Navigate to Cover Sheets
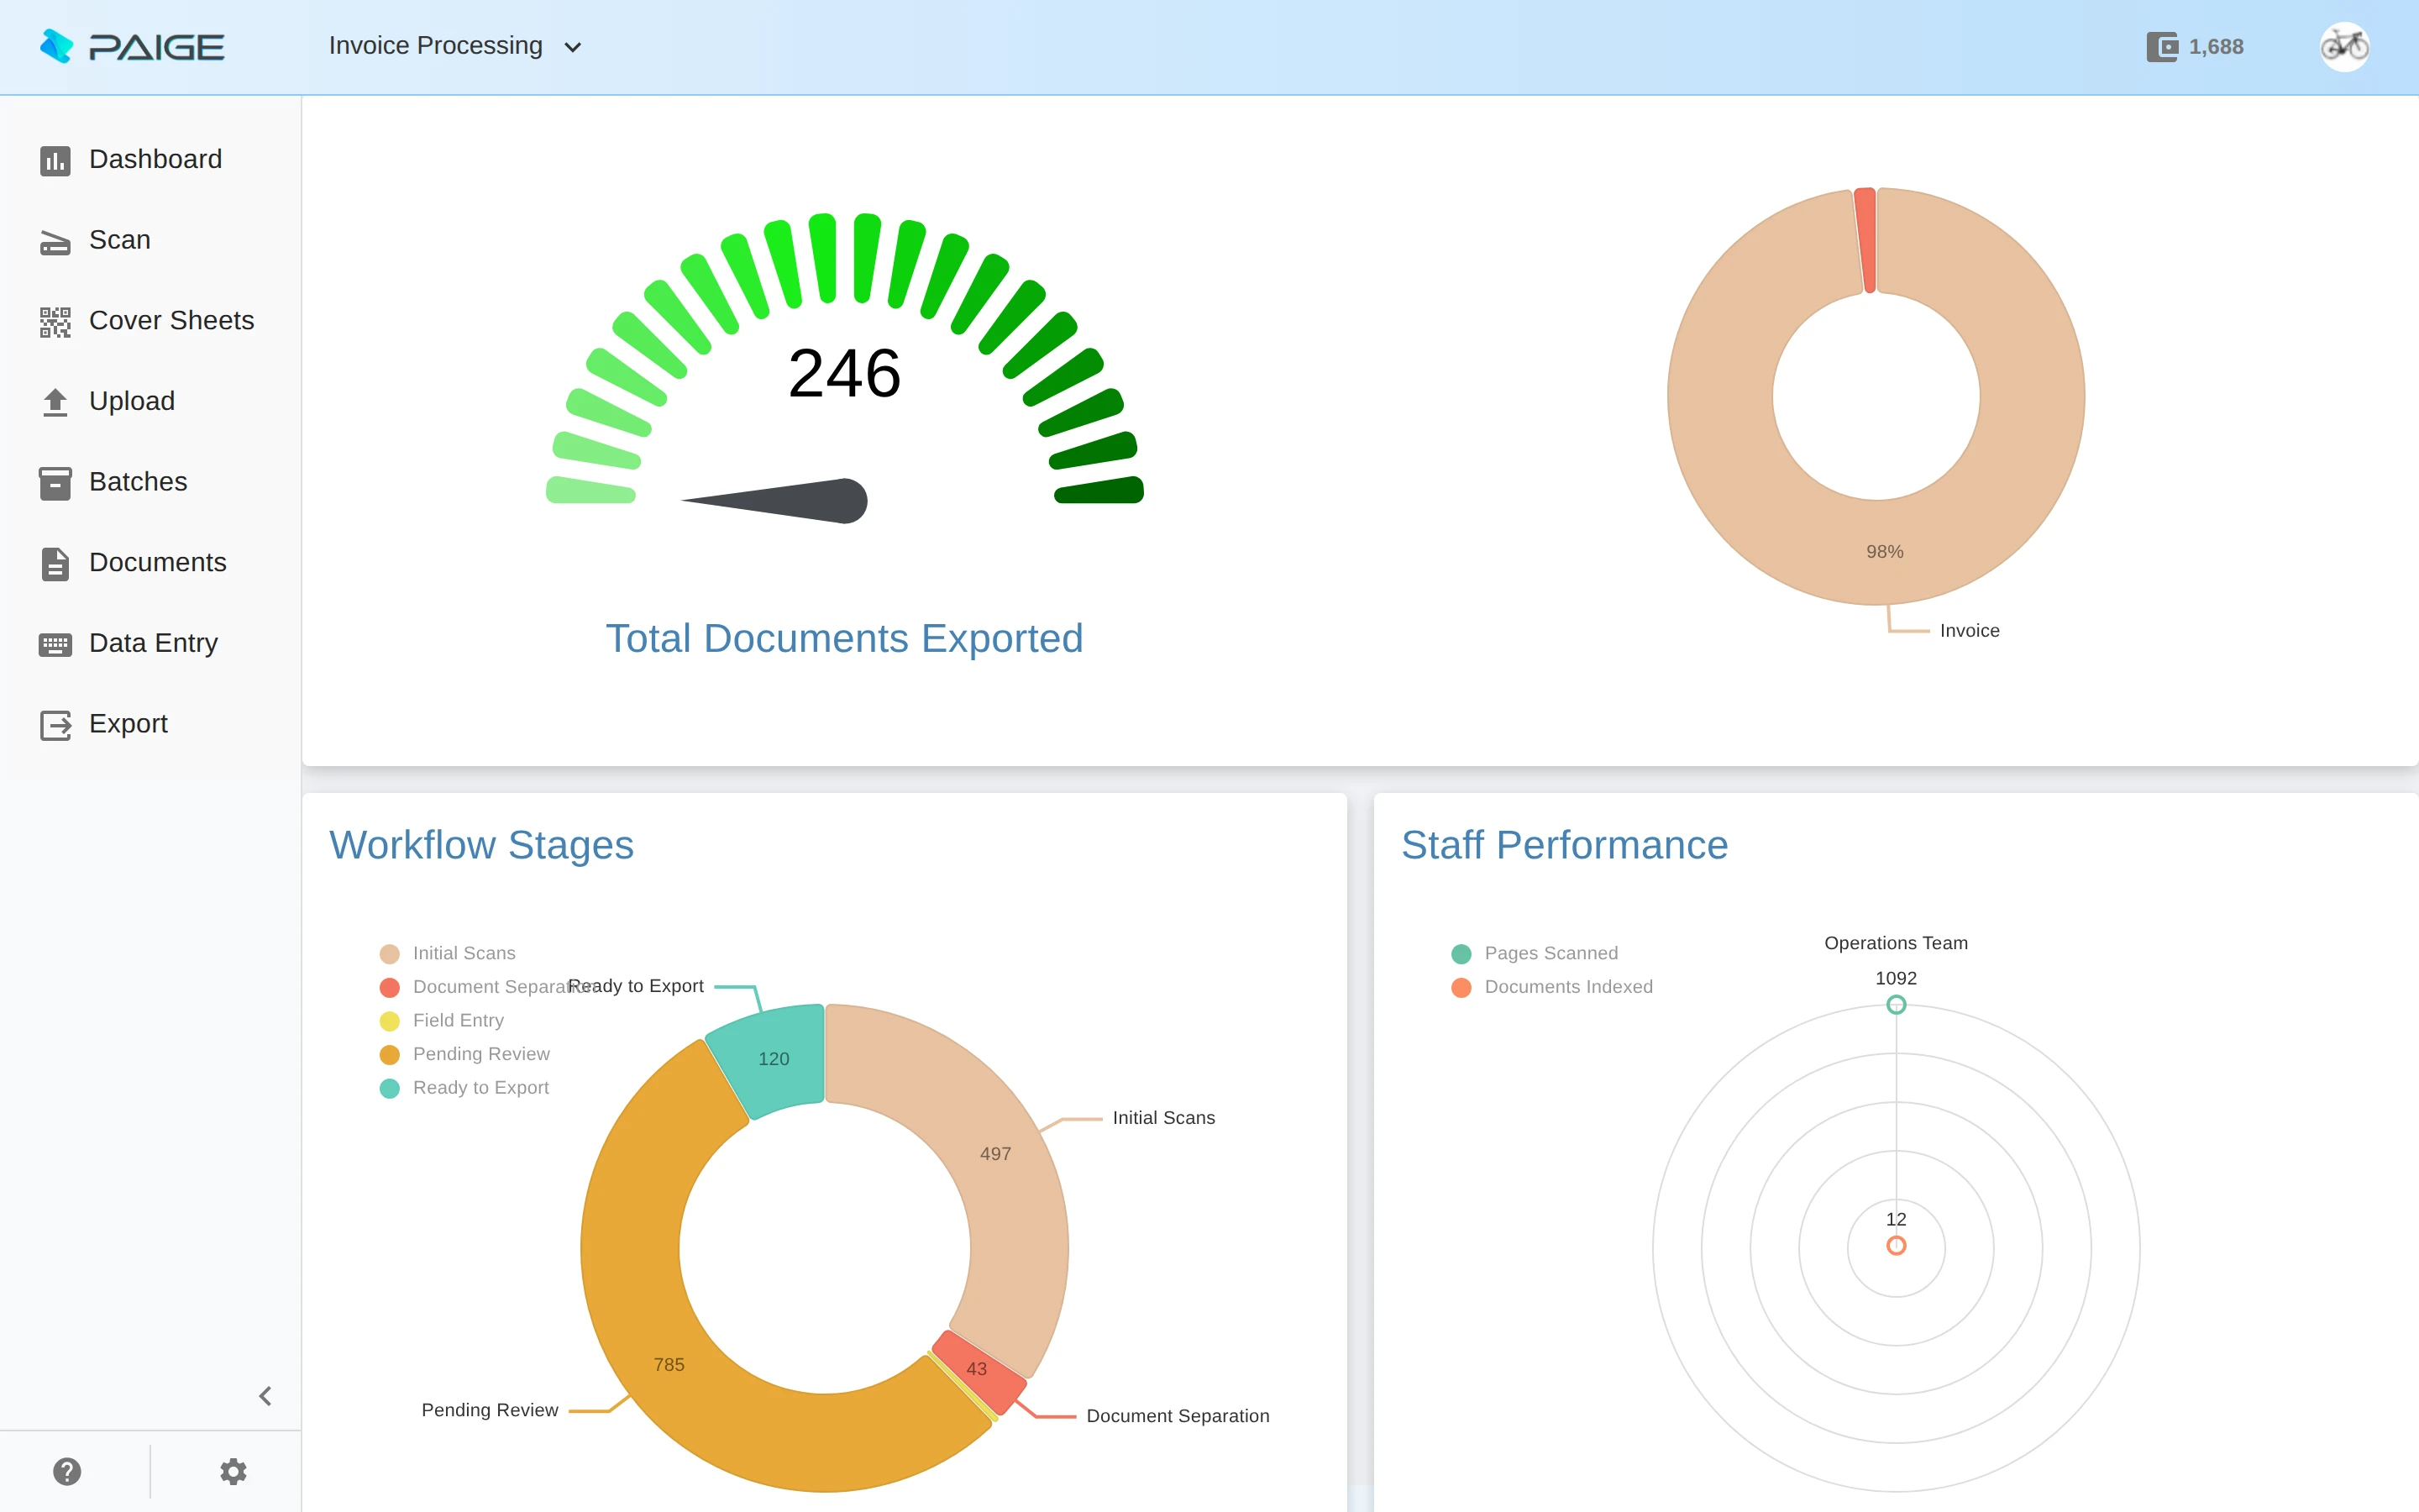Screen dimensions: 2419x1512 172,320
